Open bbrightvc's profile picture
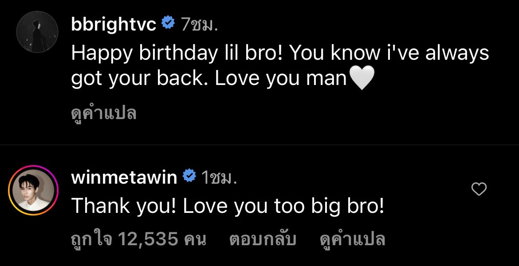This screenshot has height=266, width=519. (x=37, y=32)
